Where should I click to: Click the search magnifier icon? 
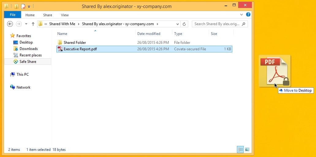click(243, 24)
